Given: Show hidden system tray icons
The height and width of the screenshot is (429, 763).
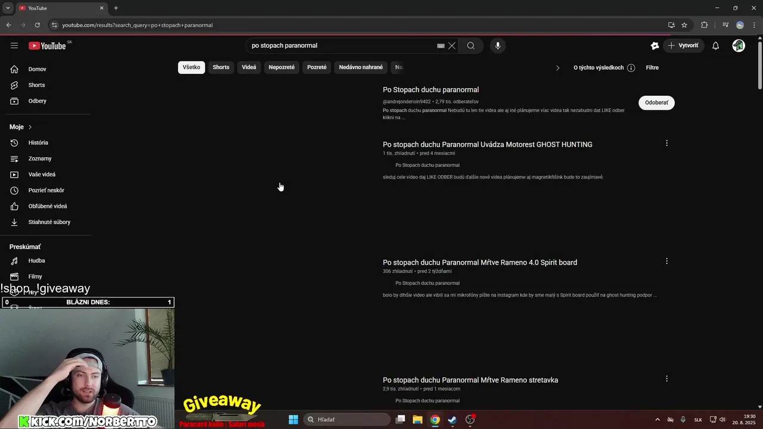Looking at the screenshot, I should [x=657, y=419].
